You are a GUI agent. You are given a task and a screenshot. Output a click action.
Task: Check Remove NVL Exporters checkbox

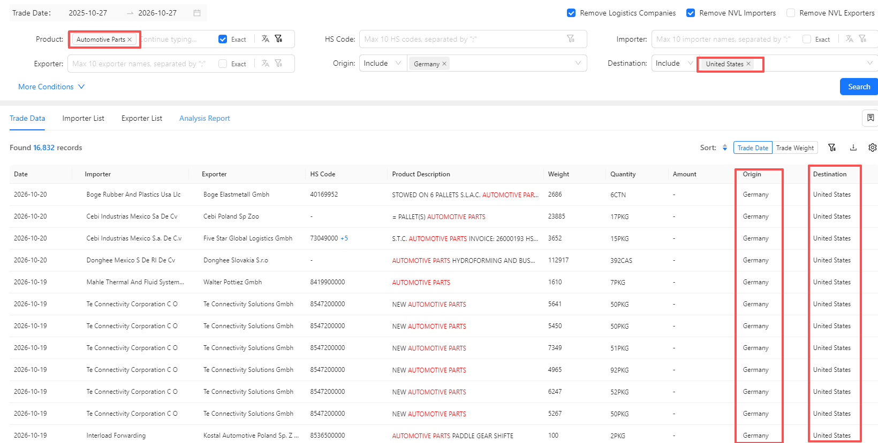791,13
